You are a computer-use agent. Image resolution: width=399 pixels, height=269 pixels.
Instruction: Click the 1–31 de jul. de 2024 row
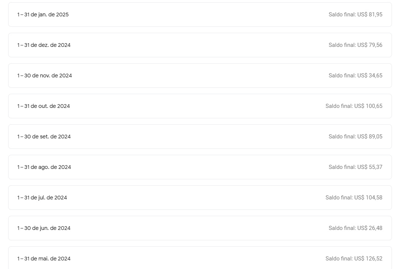click(42, 198)
